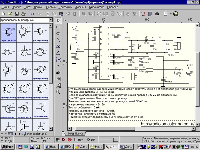Click the minus button to remove library component

click(5, 134)
